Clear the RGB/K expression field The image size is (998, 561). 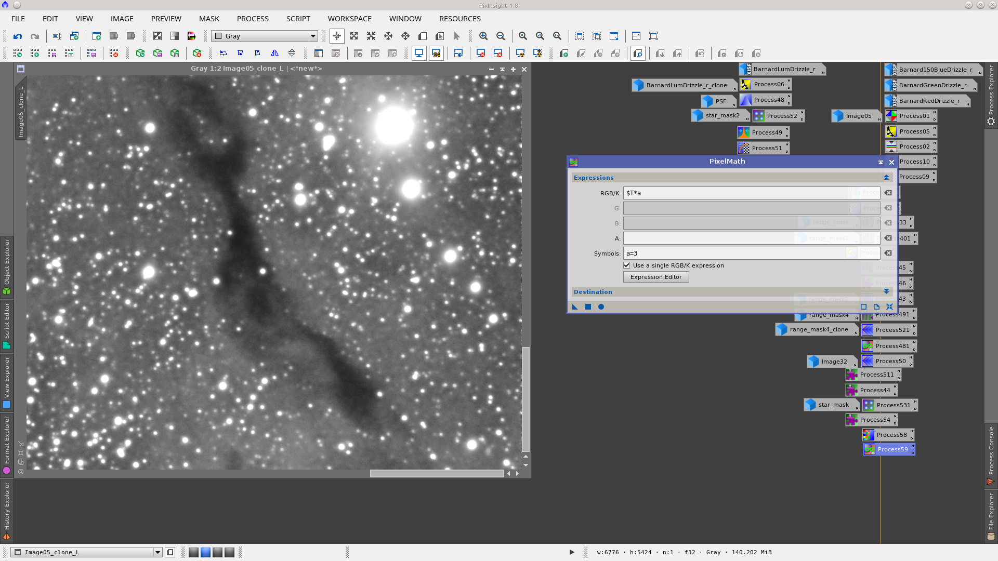pos(888,193)
